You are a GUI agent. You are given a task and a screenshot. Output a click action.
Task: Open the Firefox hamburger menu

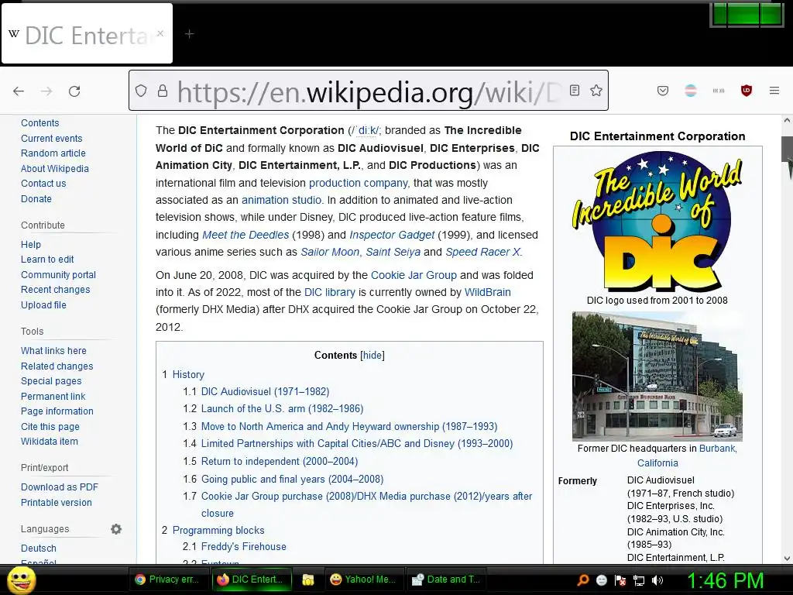tap(774, 91)
